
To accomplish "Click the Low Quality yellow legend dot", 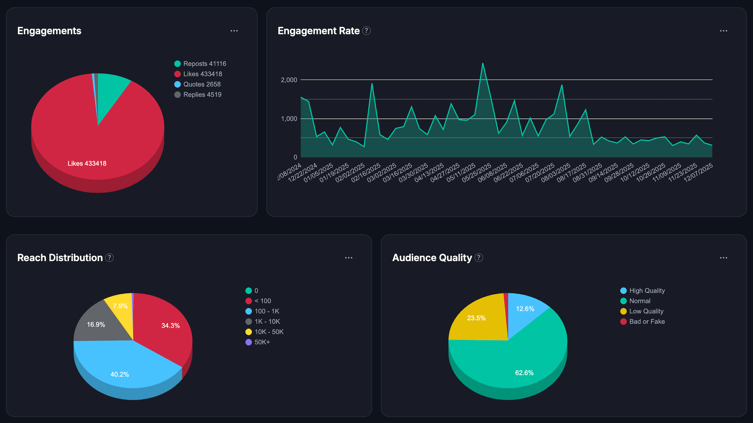I will [623, 311].
